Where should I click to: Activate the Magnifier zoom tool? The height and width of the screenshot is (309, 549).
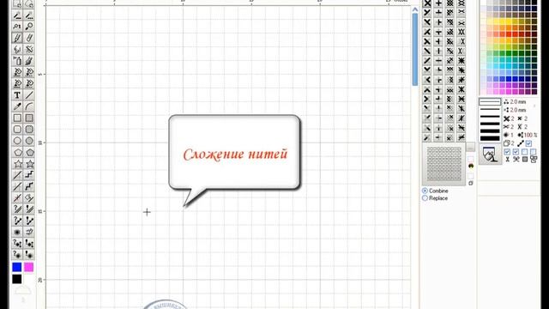(x=29, y=27)
